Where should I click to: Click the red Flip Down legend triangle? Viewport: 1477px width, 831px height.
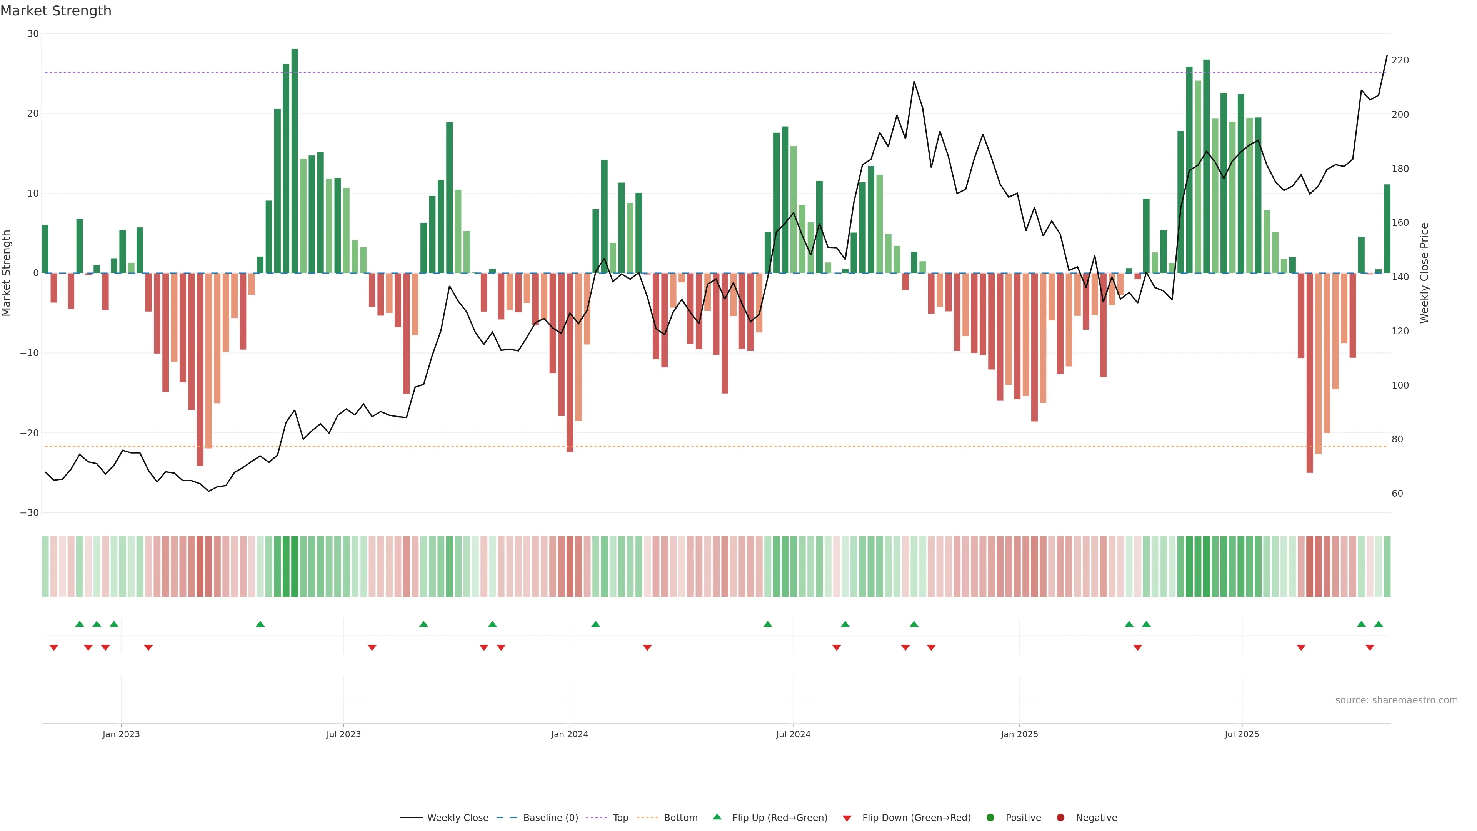[x=847, y=818]
